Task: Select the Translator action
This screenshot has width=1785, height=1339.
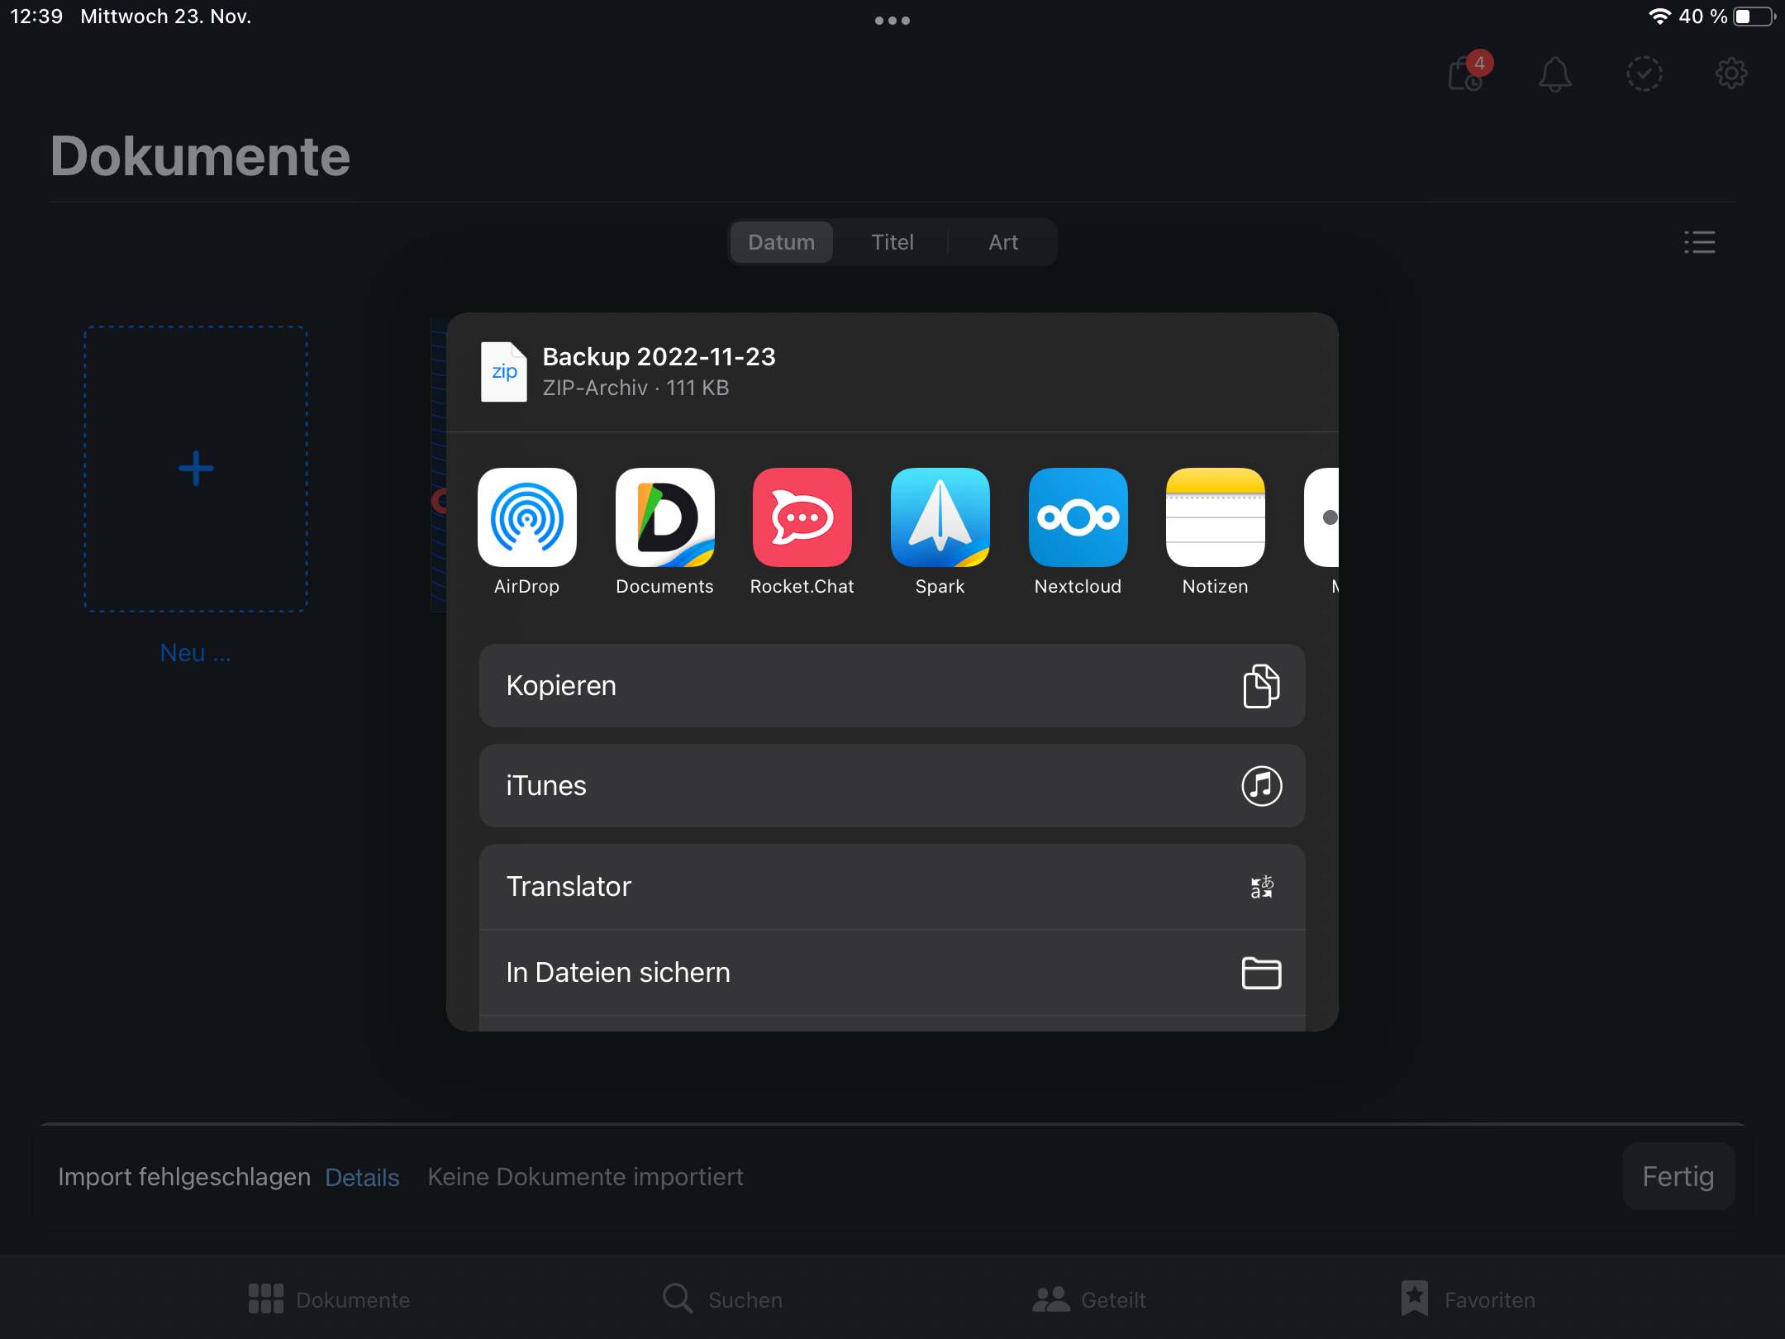Action: point(892,887)
